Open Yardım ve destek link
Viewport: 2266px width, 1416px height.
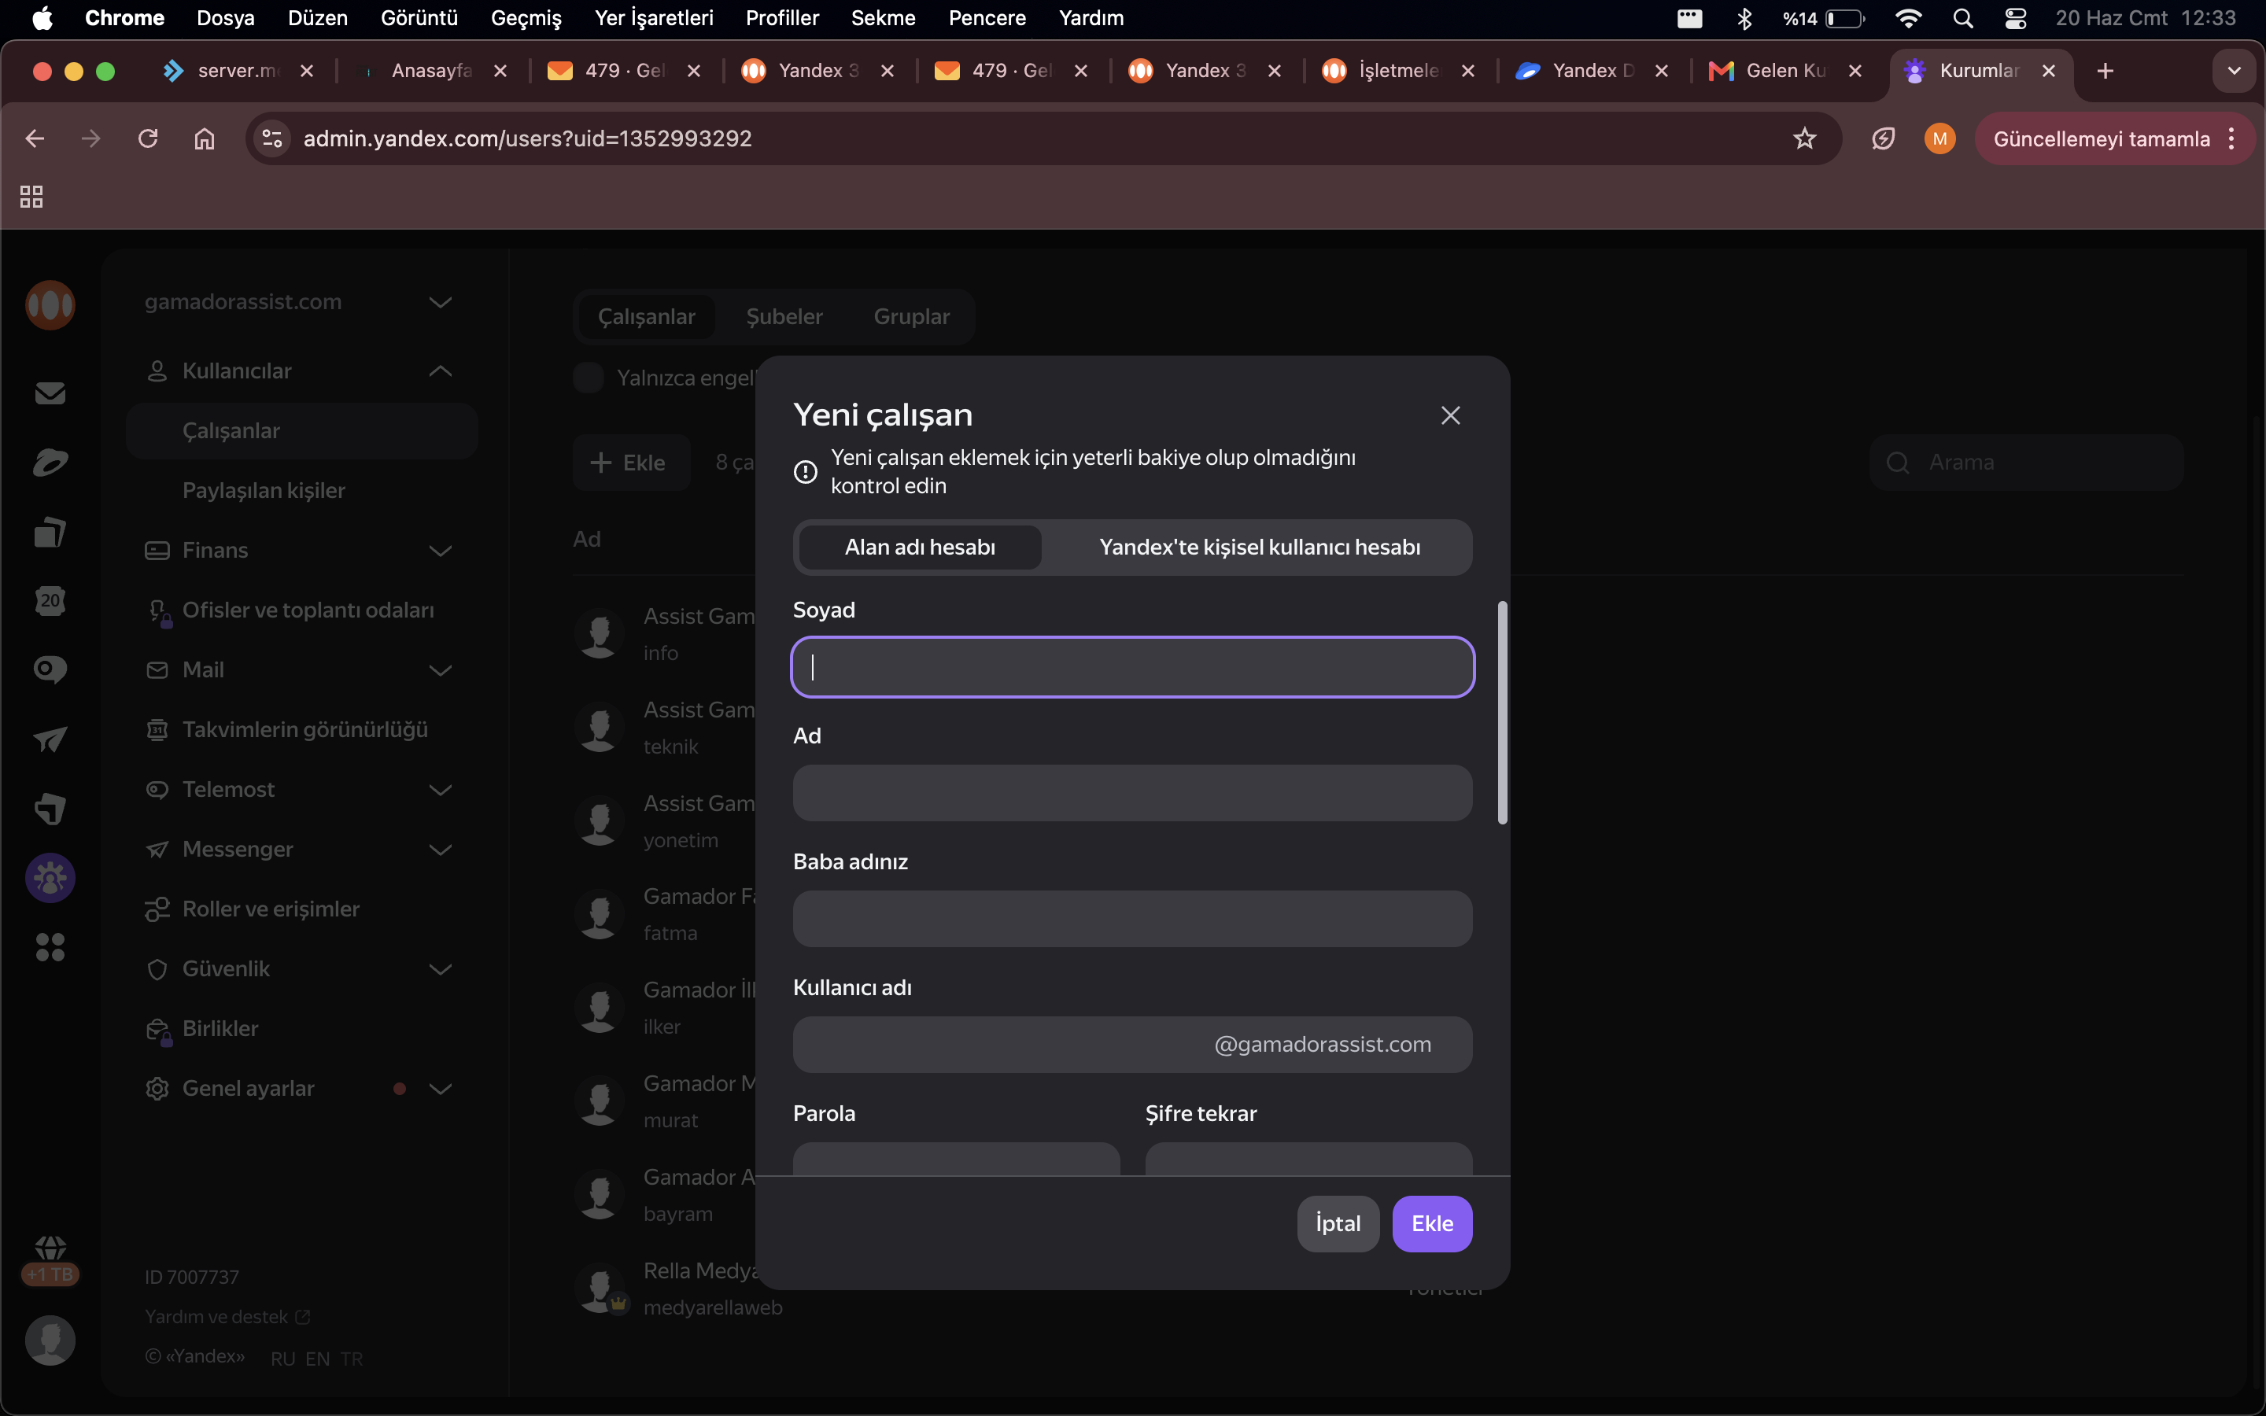click(x=227, y=1317)
